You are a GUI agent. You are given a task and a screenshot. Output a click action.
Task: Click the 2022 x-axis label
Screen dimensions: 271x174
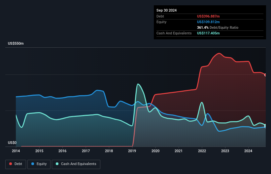(202, 151)
